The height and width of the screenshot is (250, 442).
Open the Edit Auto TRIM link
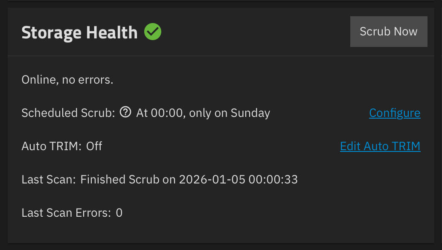[x=380, y=146]
